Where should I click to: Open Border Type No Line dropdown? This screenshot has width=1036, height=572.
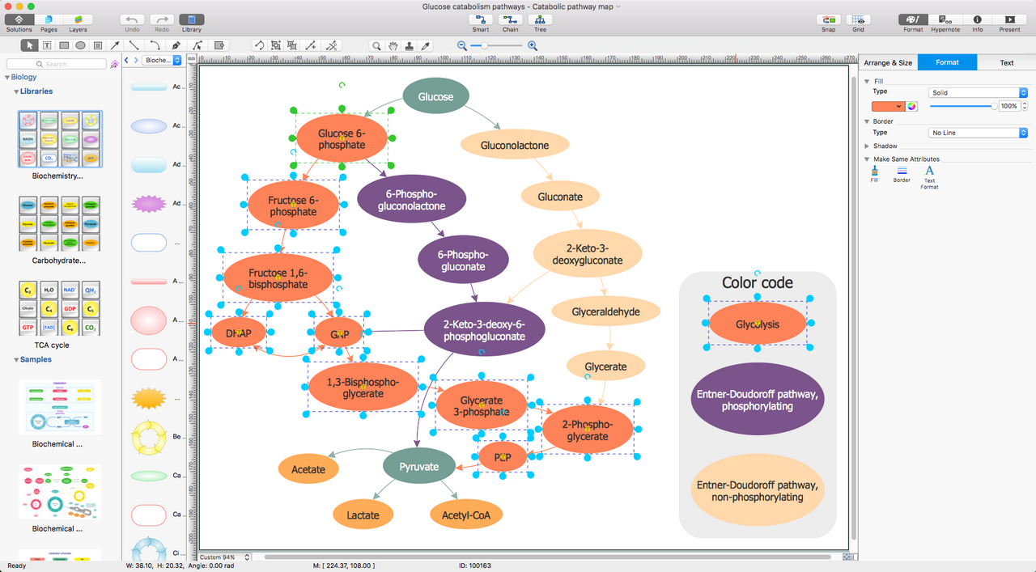978,133
